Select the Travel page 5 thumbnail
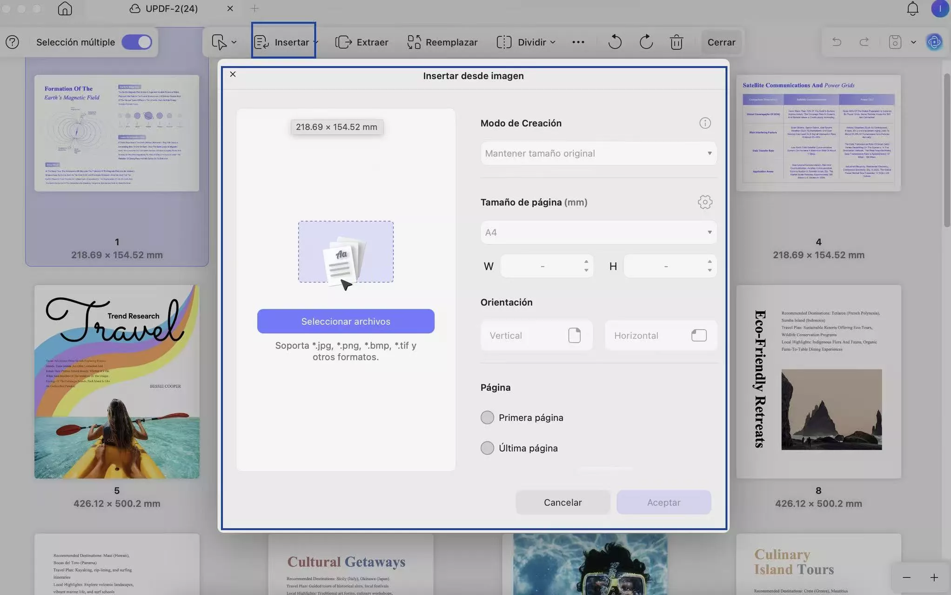Image resolution: width=951 pixels, height=595 pixels. coord(117,382)
